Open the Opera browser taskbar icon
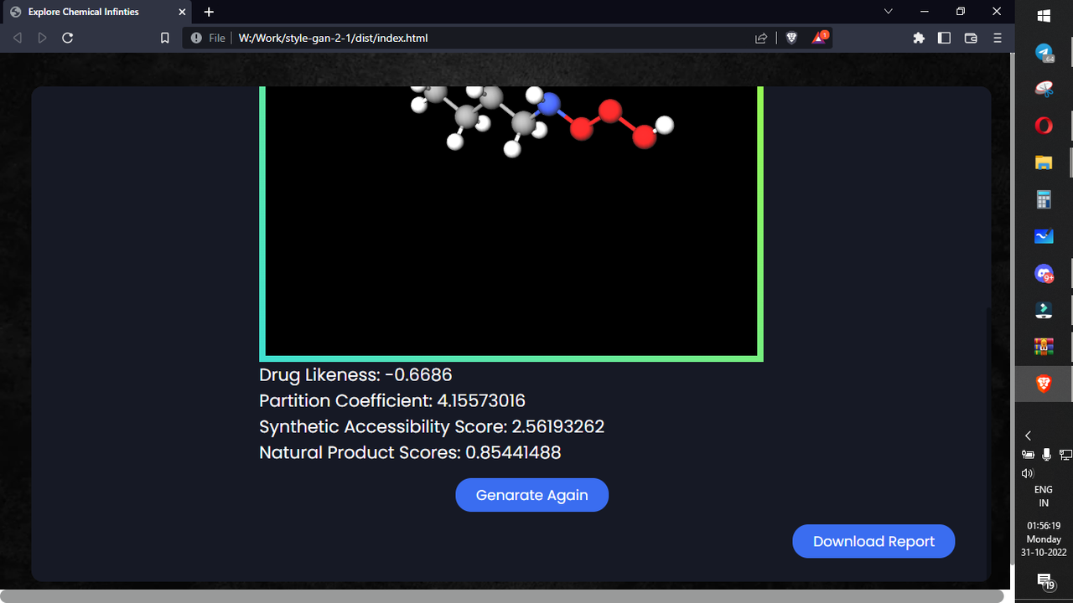Image resolution: width=1073 pixels, height=603 pixels. tap(1044, 126)
